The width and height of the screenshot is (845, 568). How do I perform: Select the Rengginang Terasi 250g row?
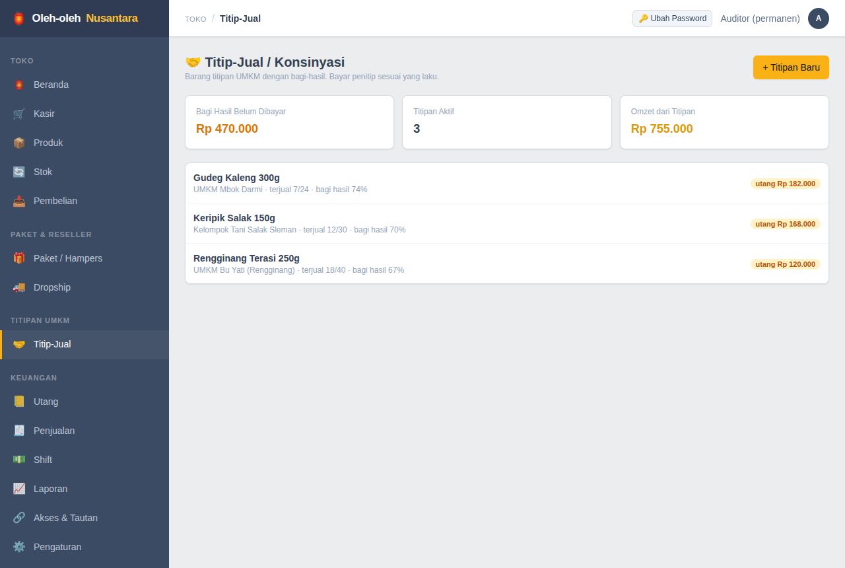(507, 264)
